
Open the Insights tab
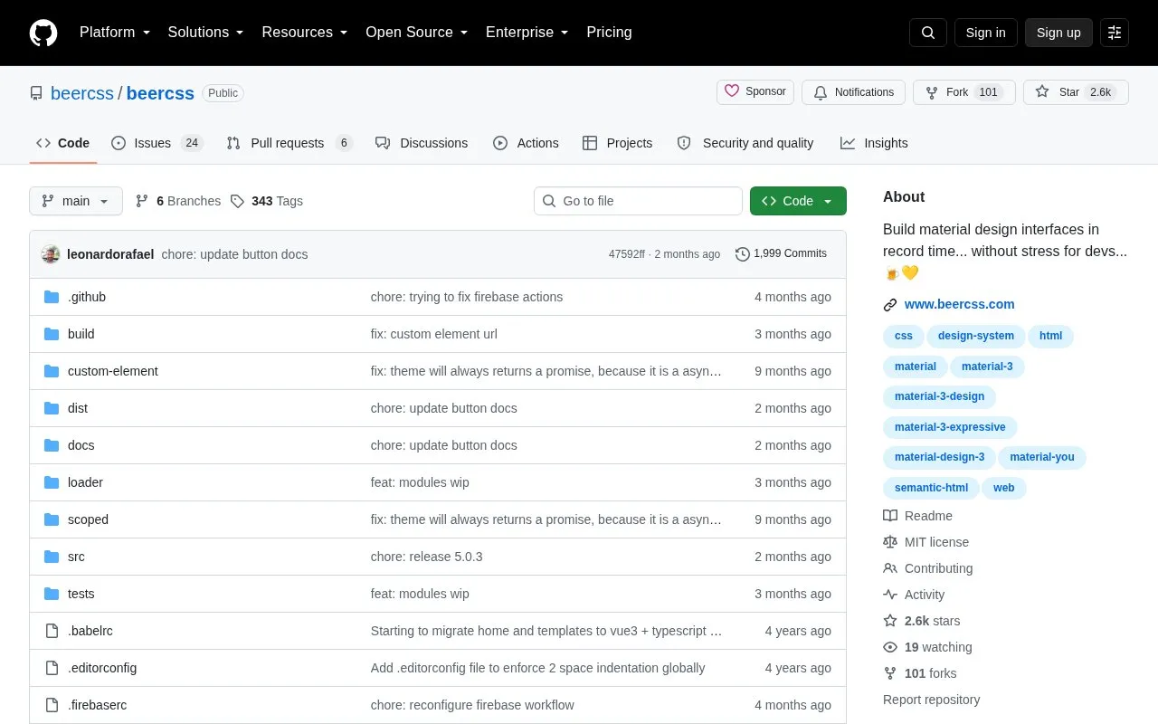pos(874,143)
